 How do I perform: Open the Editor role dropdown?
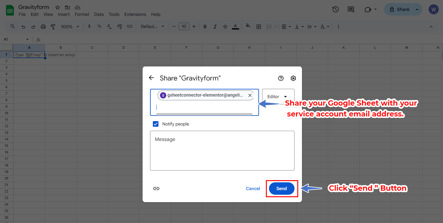pos(278,97)
